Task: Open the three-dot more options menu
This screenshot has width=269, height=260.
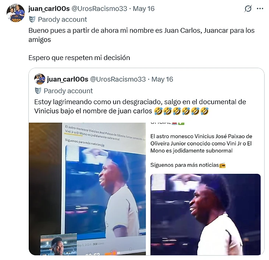Action: (x=260, y=8)
